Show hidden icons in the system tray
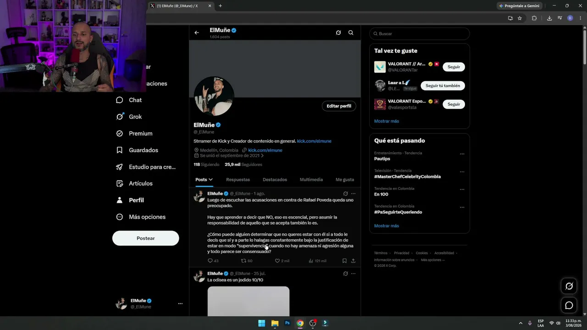The height and width of the screenshot is (330, 587). 521,323
